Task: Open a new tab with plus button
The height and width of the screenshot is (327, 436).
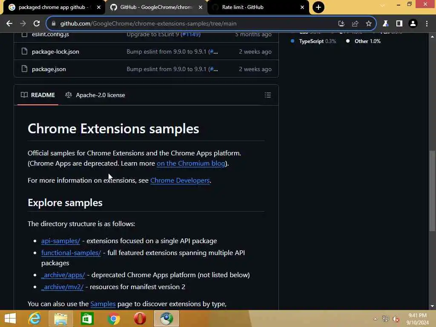Action: (318, 7)
